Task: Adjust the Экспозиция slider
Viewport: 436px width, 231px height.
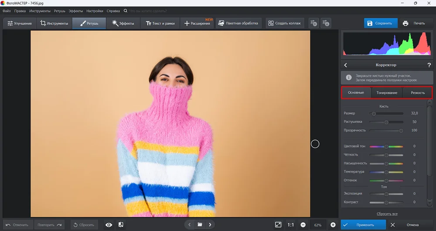Action: click(386, 194)
